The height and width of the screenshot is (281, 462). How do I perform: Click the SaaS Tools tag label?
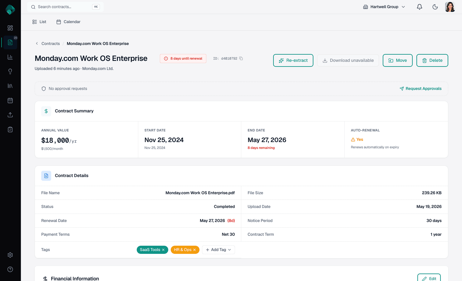(x=150, y=250)
